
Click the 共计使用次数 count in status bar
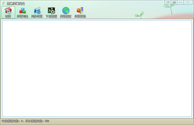[37, 121]
